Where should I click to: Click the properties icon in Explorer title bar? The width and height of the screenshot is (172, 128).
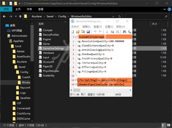click(11, 4)
